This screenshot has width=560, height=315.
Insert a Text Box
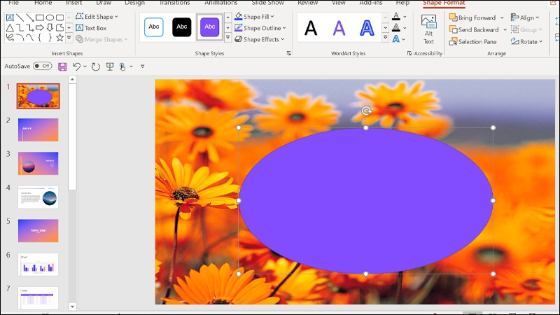[91, 28]
